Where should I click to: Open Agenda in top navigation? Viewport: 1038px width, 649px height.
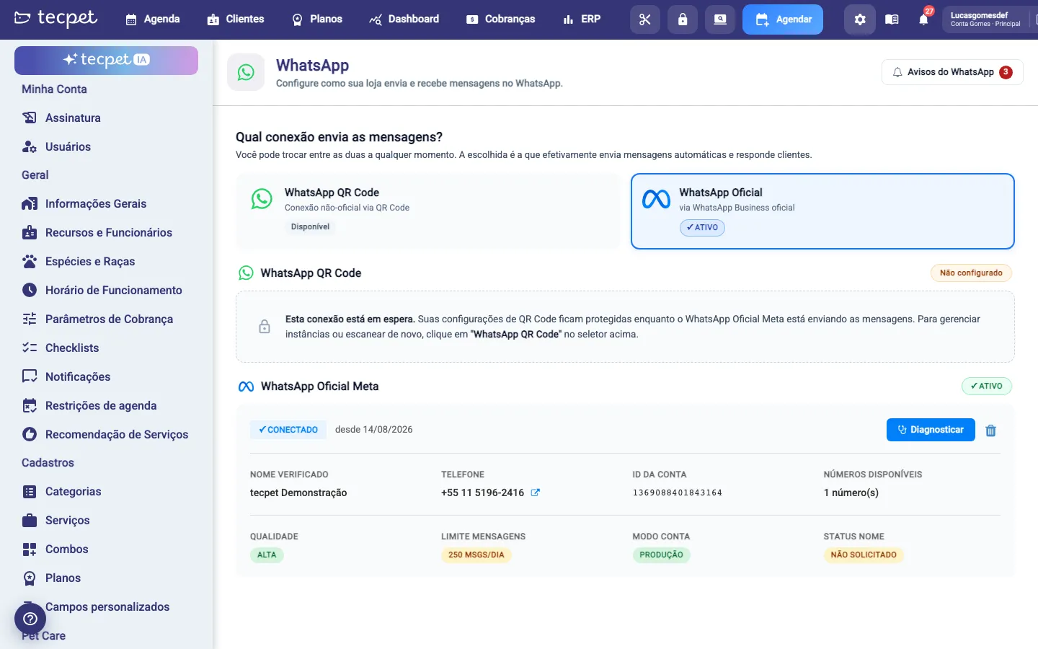[x=152, y=19]
